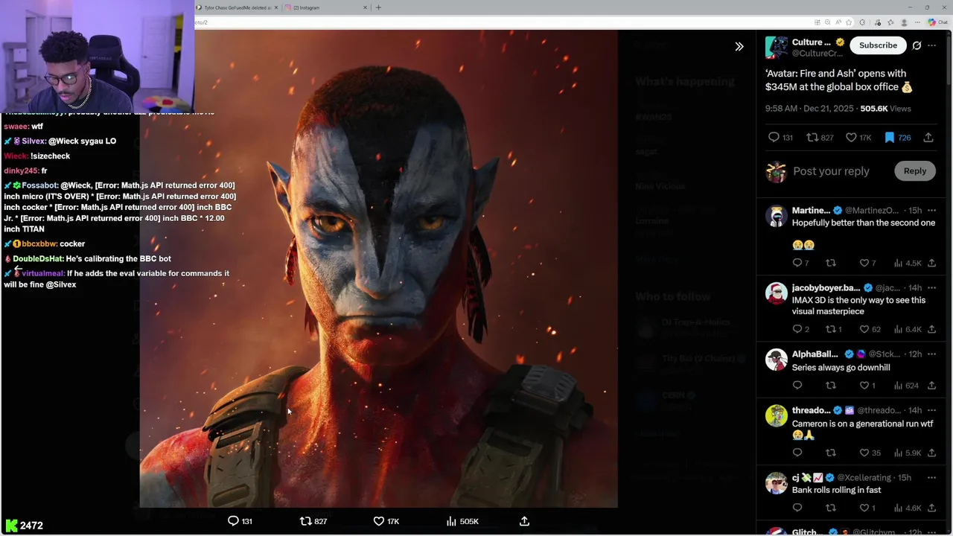The height and width of the screenshot is (536, 953).
Task: Like via 17K heart under the photo
Action: (x=386, y=521)
